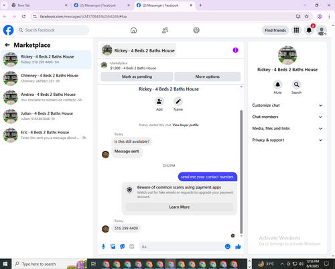The image size is (335, 269).
Task: Switch to the second Messenger browser tab
Action: pyautogui.click(x=102, y=5)
